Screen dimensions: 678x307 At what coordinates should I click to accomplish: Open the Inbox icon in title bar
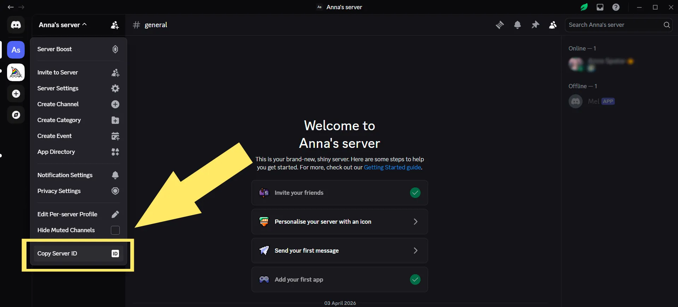[x=600, y=7]
